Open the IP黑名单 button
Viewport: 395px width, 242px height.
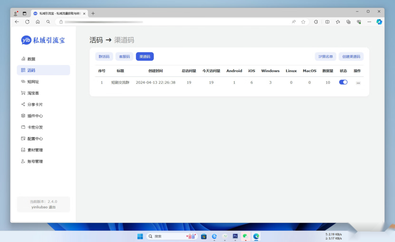[x=326, y=57]
